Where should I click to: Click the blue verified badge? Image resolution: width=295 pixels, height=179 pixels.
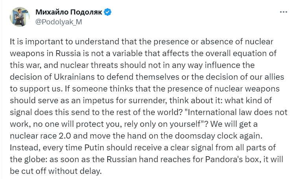(x=107, y=13)
